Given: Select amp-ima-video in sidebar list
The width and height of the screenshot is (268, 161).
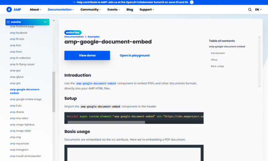Looking at the screenshot, I should (19, 118).
